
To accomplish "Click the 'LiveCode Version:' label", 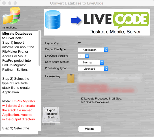I will pos(56,56).
